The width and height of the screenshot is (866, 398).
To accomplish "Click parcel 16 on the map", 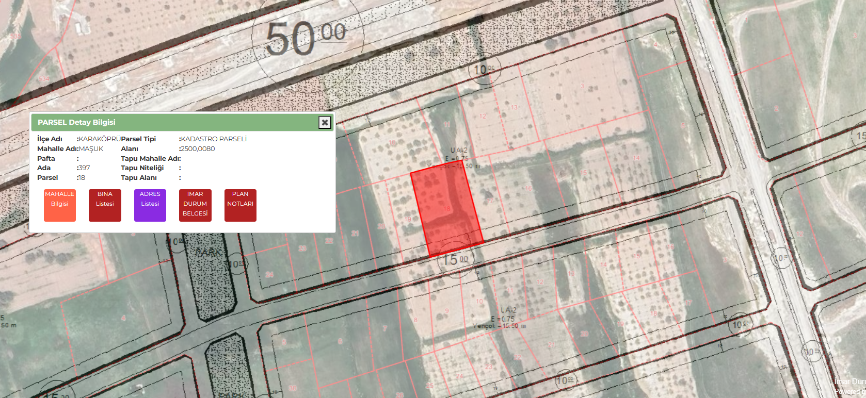I will point(527,189).
